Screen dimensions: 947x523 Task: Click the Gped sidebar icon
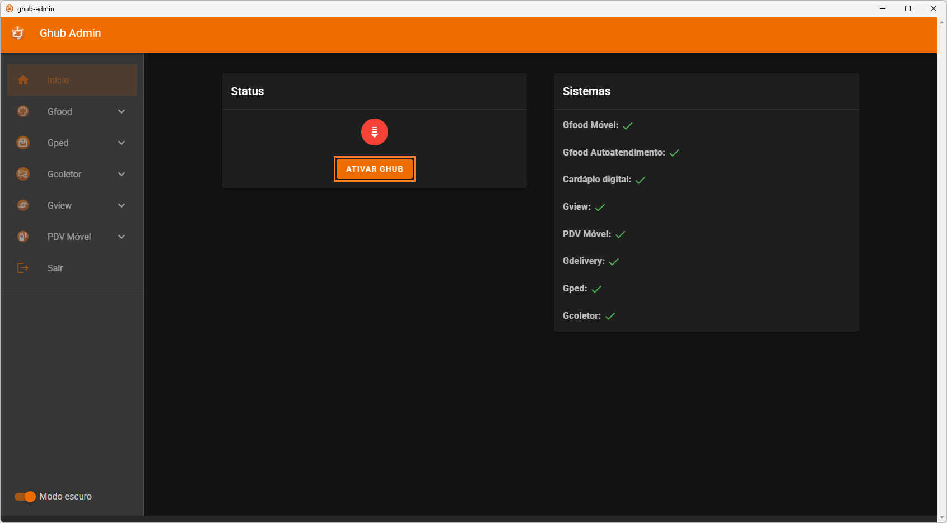(x=23, y=143)
